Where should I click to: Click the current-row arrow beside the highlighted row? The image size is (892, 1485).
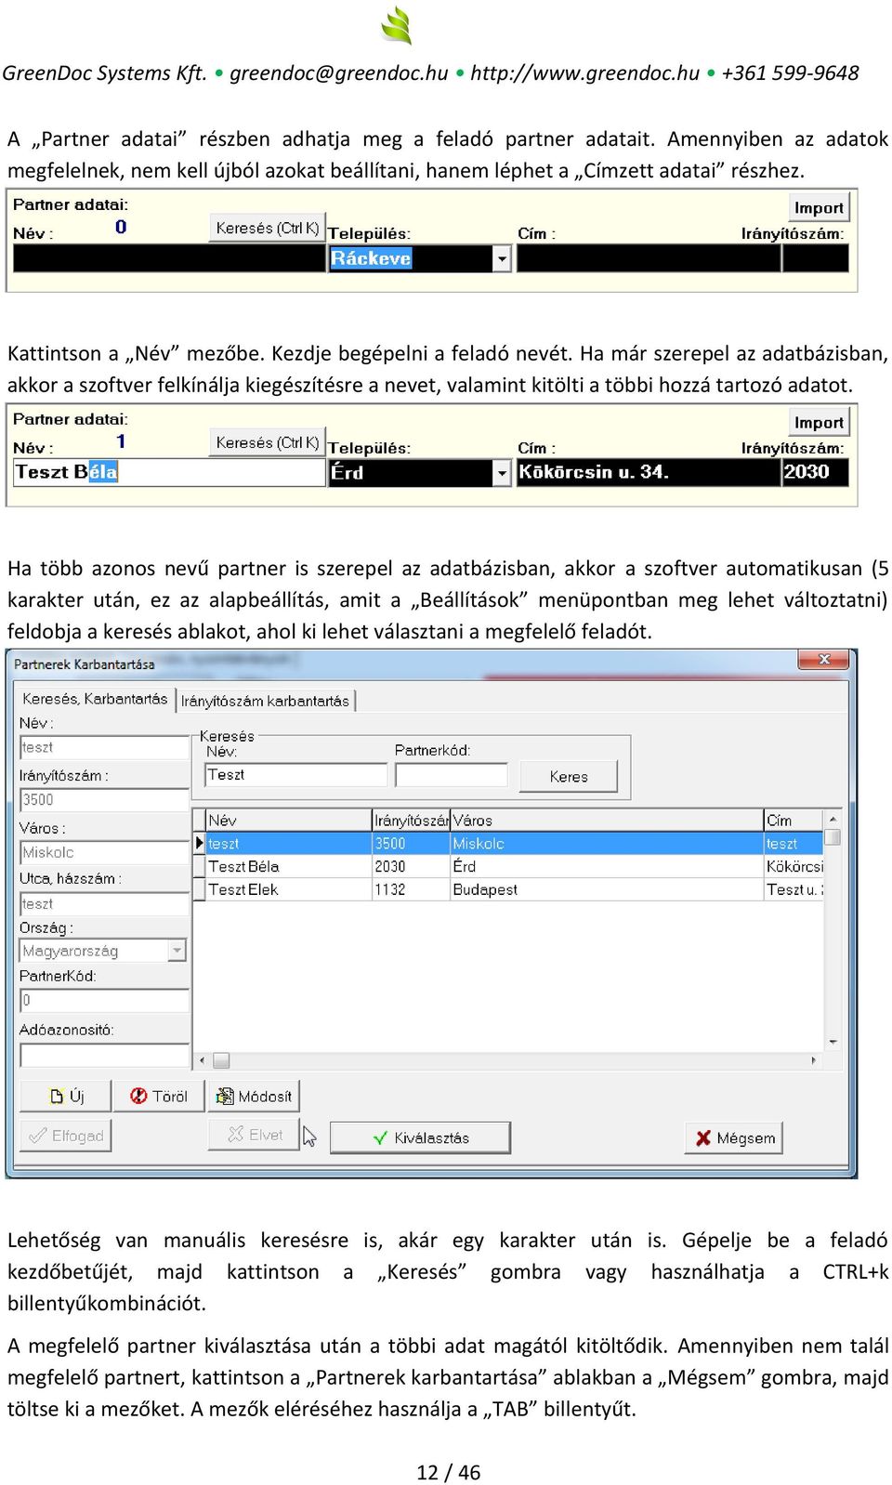pyautogui.click(x=199, y=844)
